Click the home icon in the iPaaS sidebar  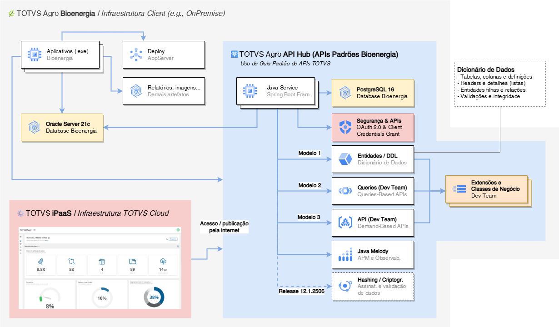point(20,241)
